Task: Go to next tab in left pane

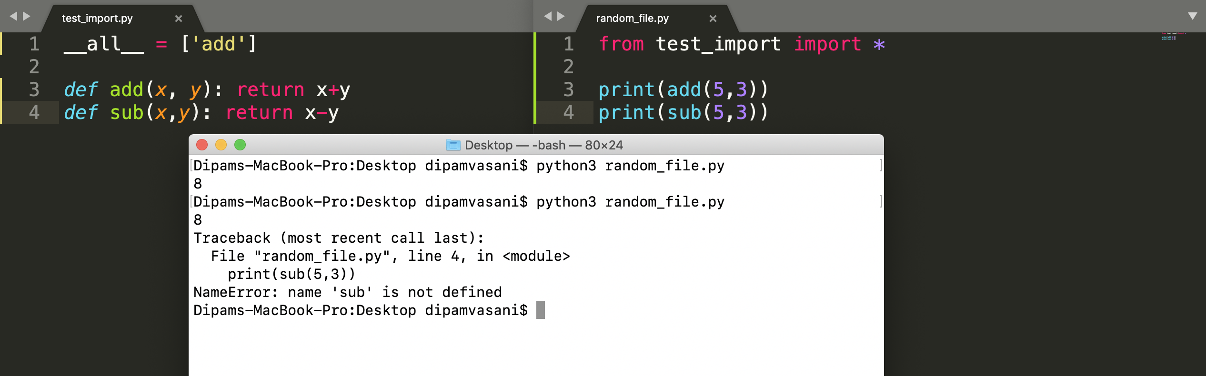Action: 27,16
